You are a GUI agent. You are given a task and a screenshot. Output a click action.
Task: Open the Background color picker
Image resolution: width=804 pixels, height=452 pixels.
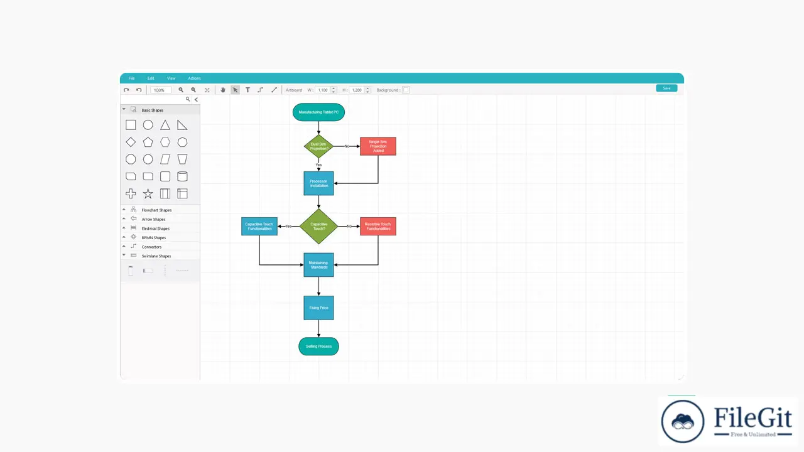(x=406, y=90)
